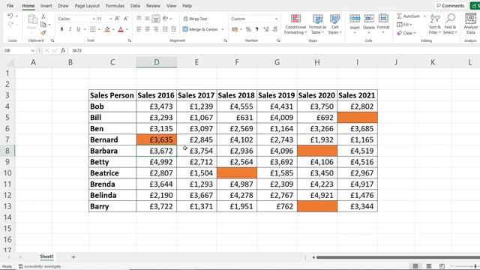Image resolution: width=480 pixels, height=270 pixels.
Task: Click the Bottom Align icon
Action: [156, 19]
